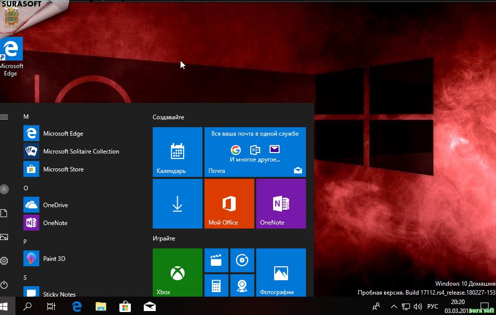Launch the Calculator small tile

[x=216, y=286]
